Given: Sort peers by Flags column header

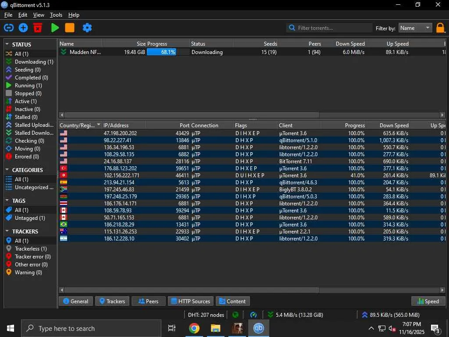Looking at the screenshot, I should (256, 125).
